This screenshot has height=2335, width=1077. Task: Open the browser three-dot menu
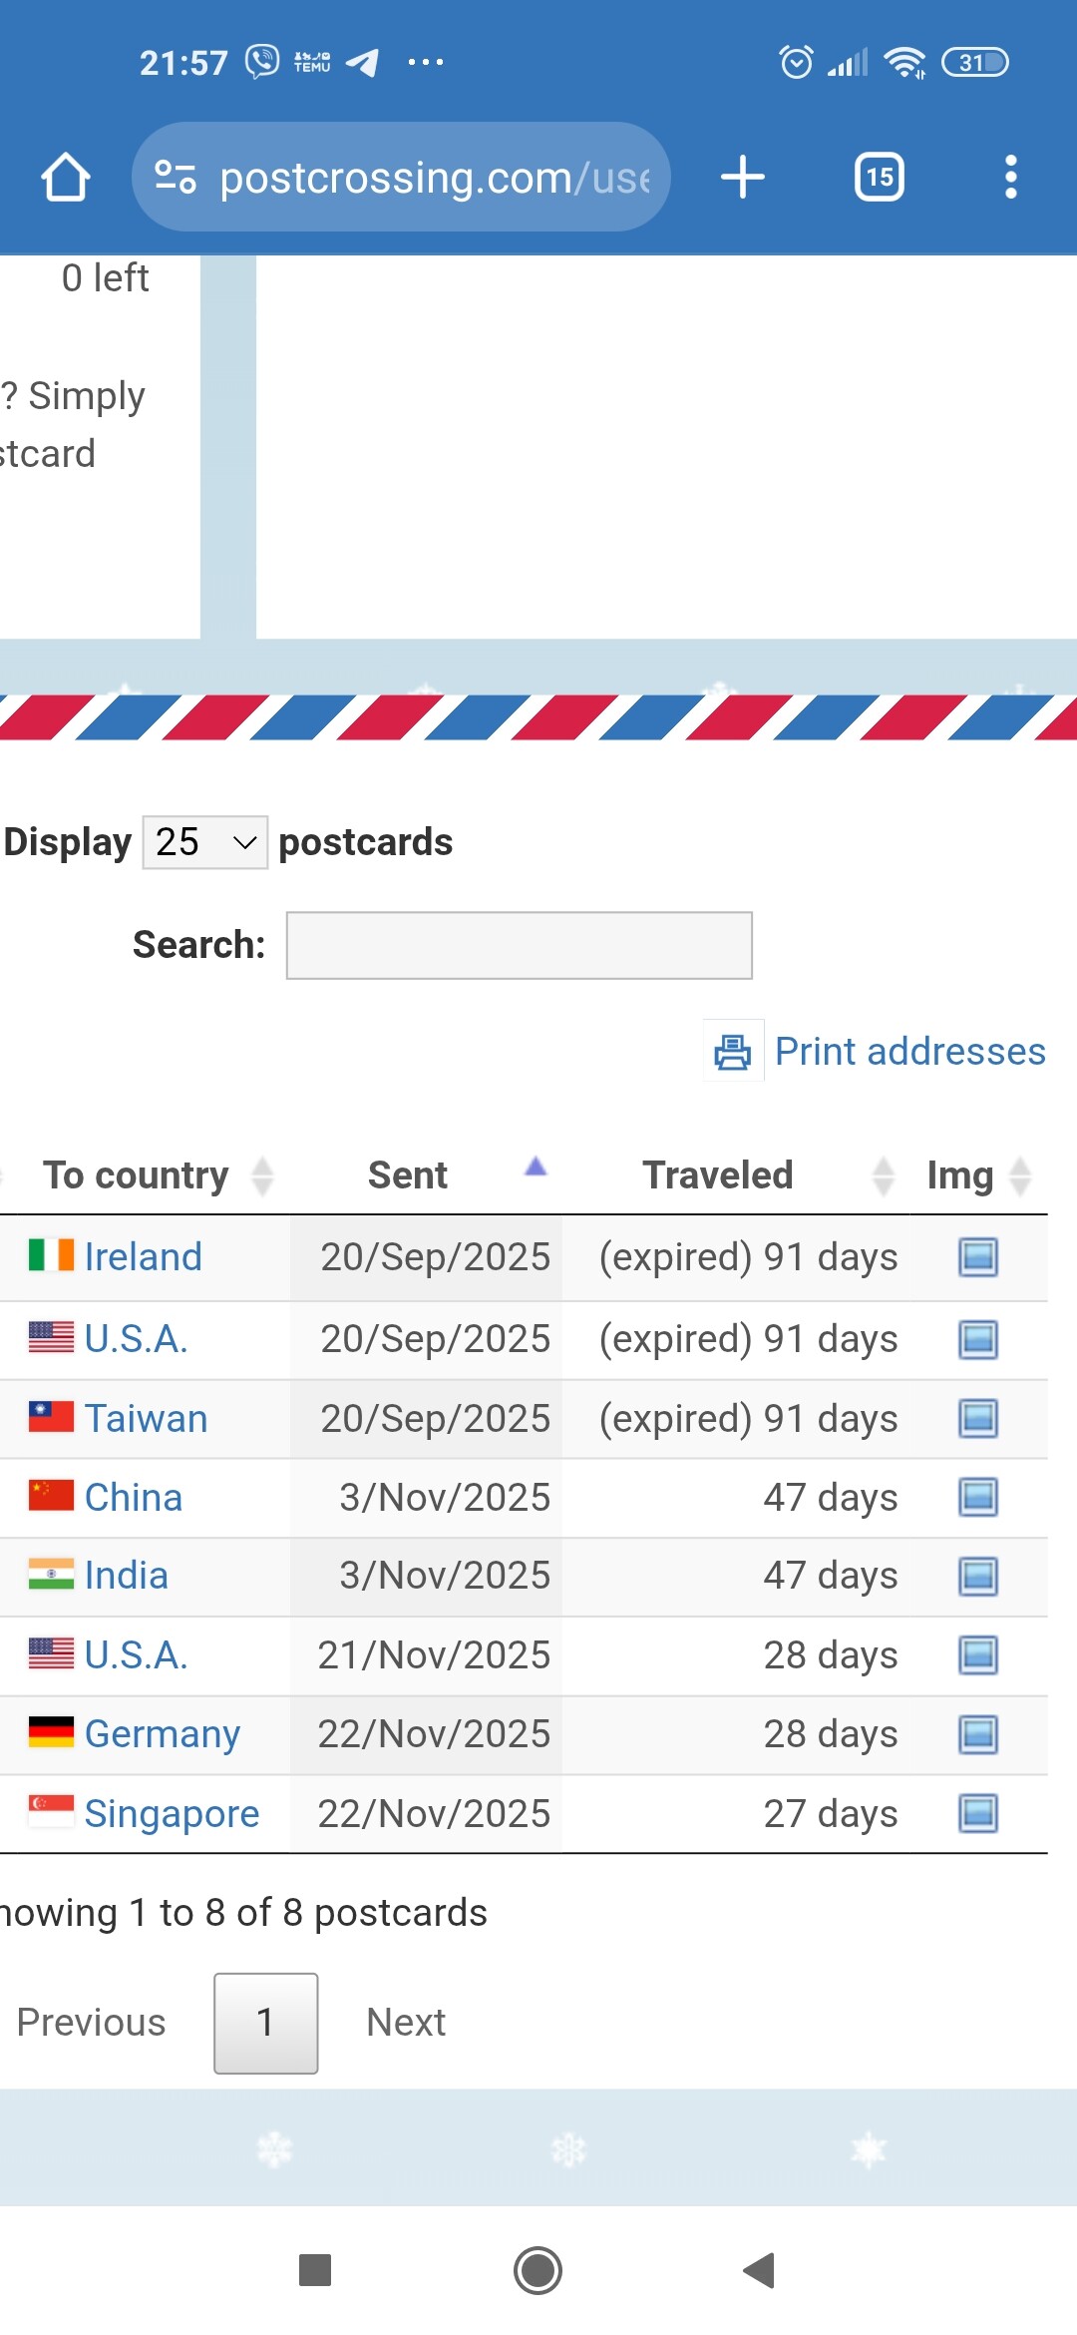pos(1010,178)
